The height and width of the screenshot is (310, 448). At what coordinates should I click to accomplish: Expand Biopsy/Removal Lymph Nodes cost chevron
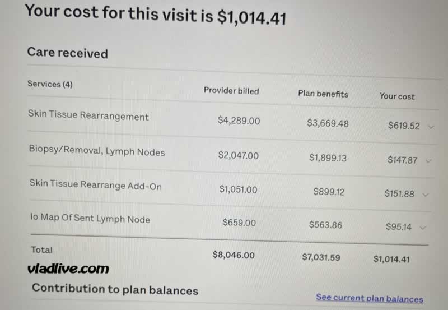[428, 161]
